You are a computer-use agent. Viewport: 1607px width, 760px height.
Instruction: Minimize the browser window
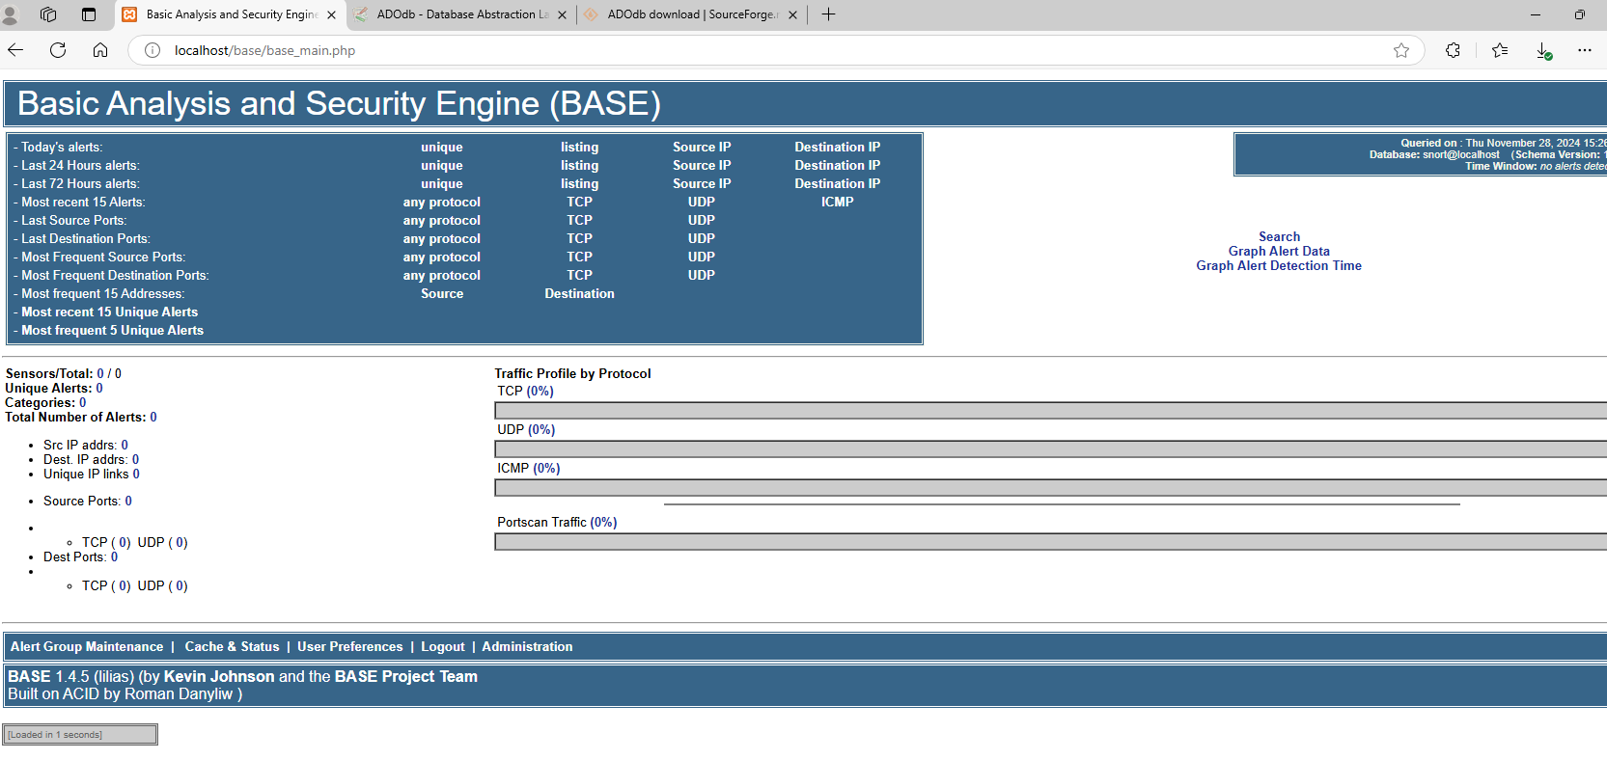click(1536, 14)
